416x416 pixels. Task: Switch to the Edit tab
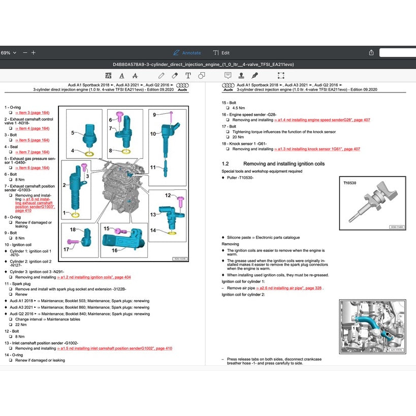pyautogui.click(x=221, y=52)
